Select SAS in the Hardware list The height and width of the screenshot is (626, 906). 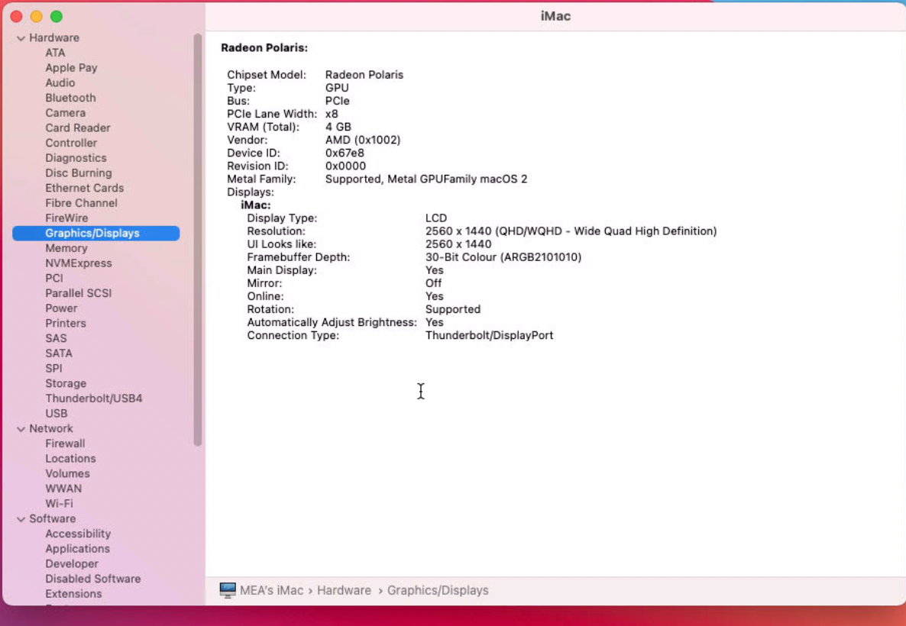tap(56, 338)
